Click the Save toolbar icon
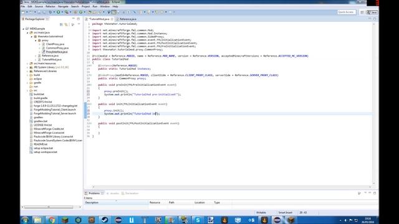 coord(39,12)
